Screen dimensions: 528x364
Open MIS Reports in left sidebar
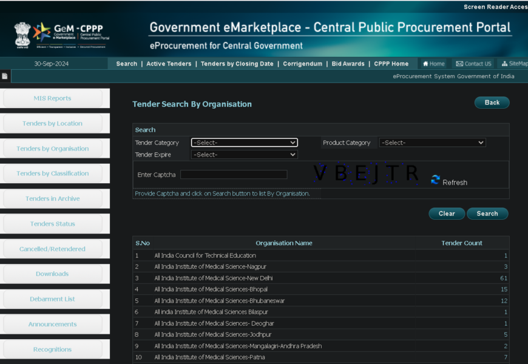(x=52, y=98)
